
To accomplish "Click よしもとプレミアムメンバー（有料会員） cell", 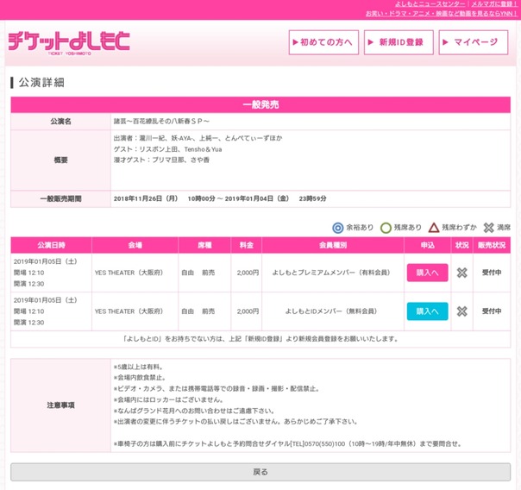I will pyautogui.click(x=331, y=273).
